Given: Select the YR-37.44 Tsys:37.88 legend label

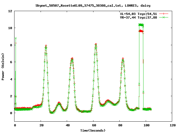Looking at the screenshot, I should (x=139, y=17).
